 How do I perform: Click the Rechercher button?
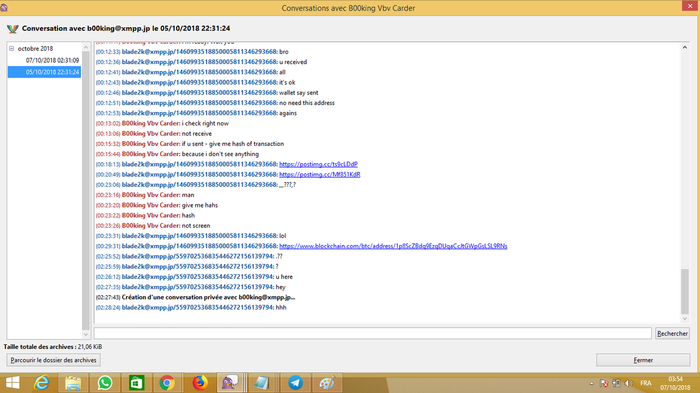coord(673,334)
